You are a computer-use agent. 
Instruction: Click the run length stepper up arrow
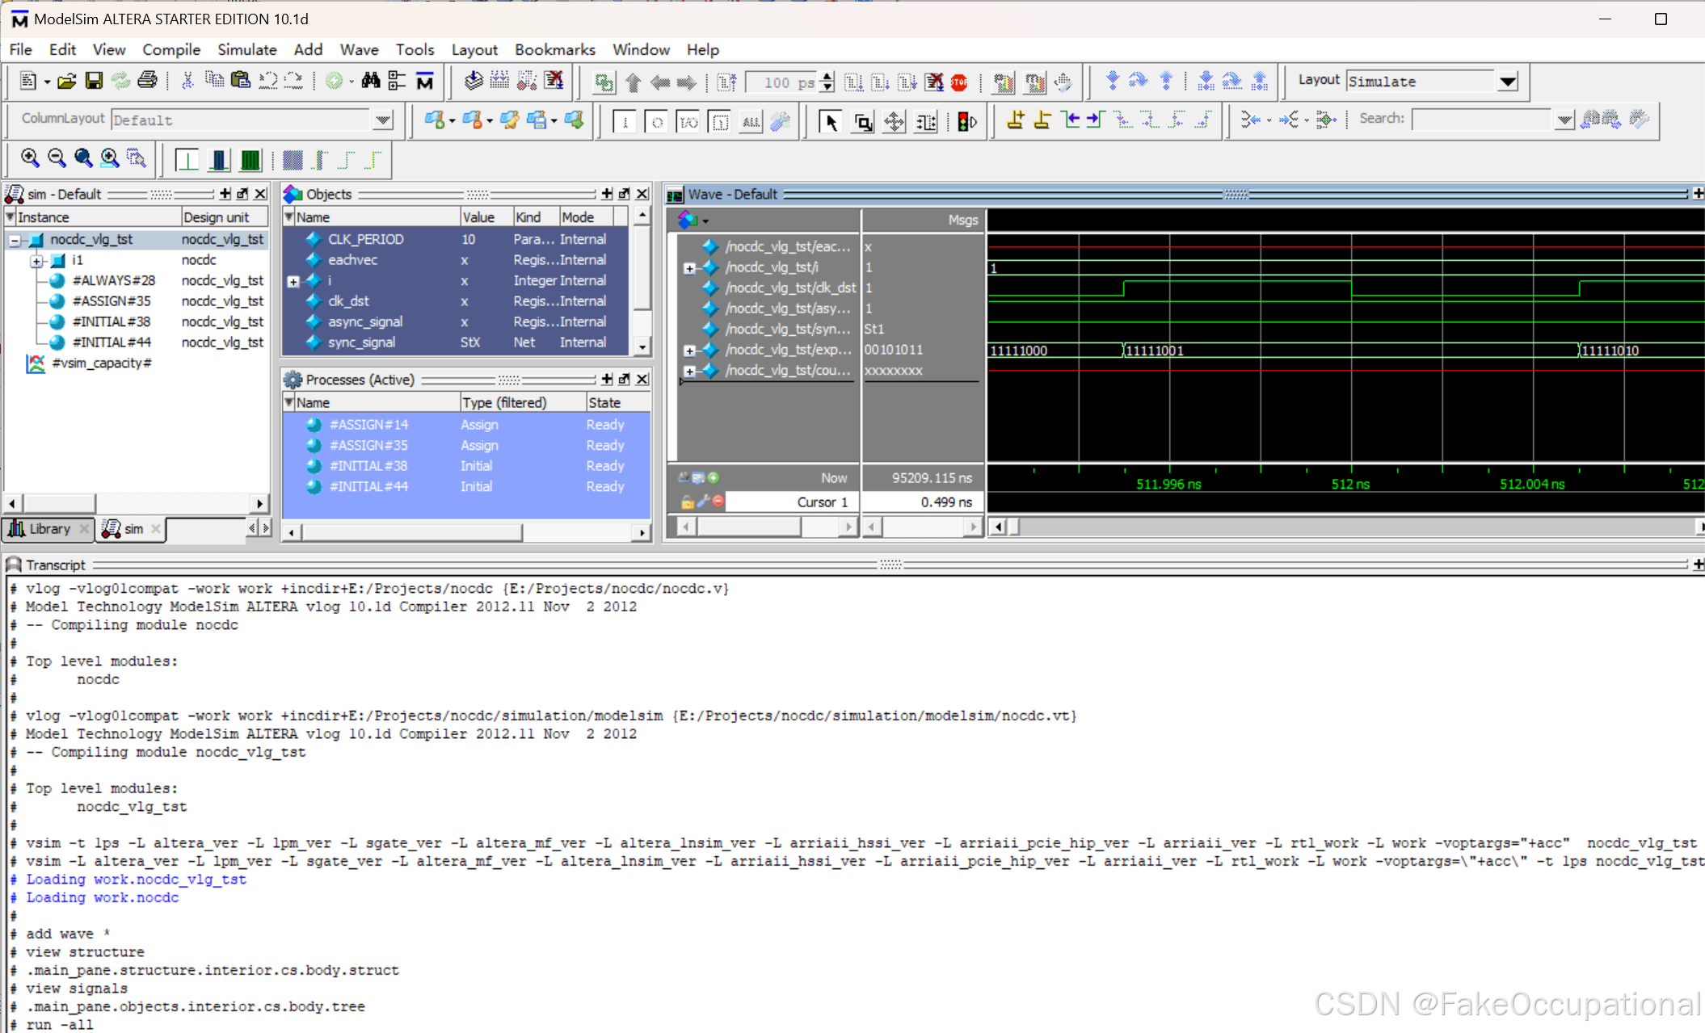[x=827, y=77]
